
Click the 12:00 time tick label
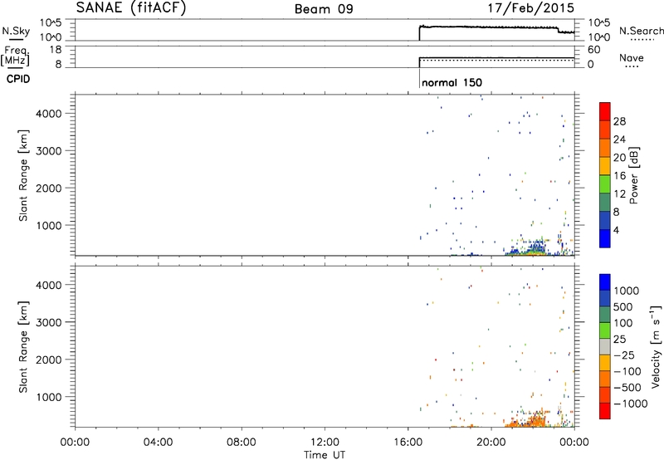tap(325, 443)
